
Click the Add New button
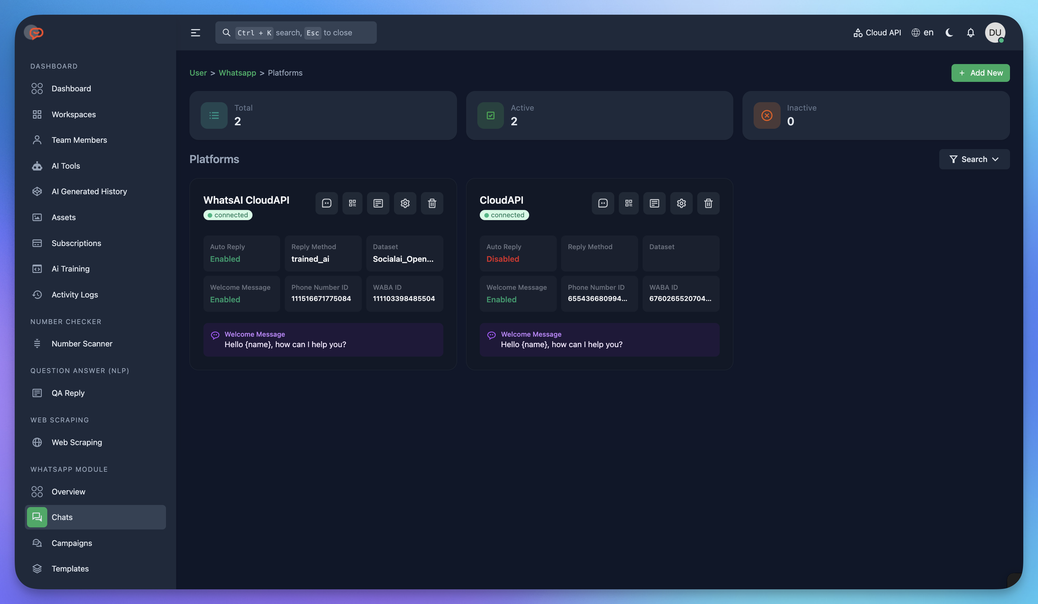(x=980, y=73)
